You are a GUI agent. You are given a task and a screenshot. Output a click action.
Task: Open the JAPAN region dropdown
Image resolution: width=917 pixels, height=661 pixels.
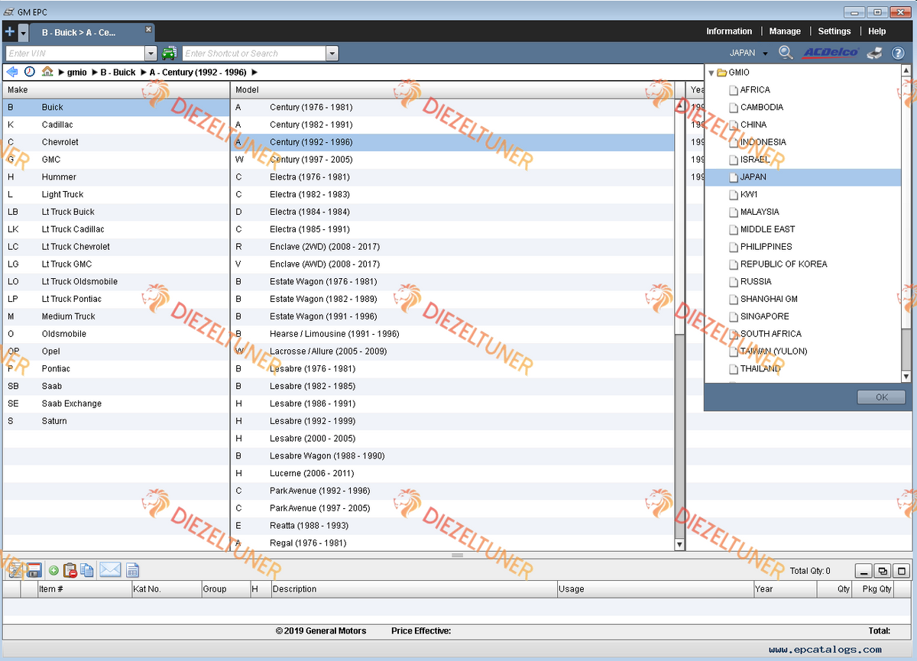coord(748,53)
